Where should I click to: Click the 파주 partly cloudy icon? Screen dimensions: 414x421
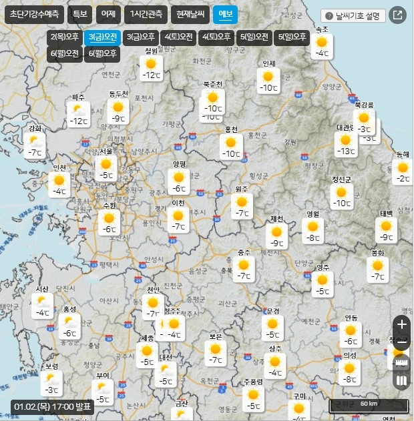click(x=78, y=114)
